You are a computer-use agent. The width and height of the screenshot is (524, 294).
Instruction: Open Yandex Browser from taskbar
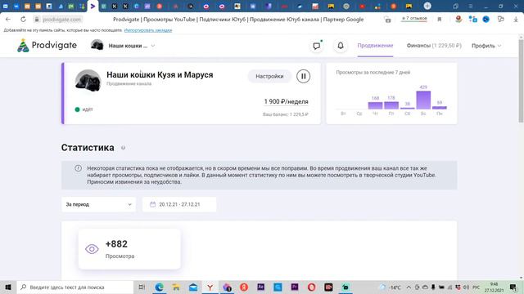(x=210, y=287)
